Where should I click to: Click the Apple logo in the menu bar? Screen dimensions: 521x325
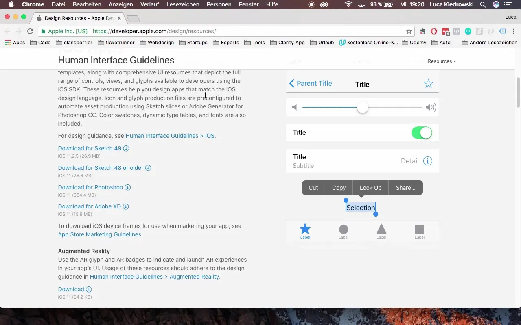11,4
